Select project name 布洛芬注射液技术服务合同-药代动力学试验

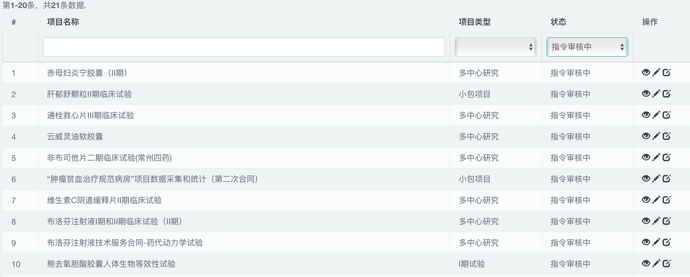coord(125,243)
